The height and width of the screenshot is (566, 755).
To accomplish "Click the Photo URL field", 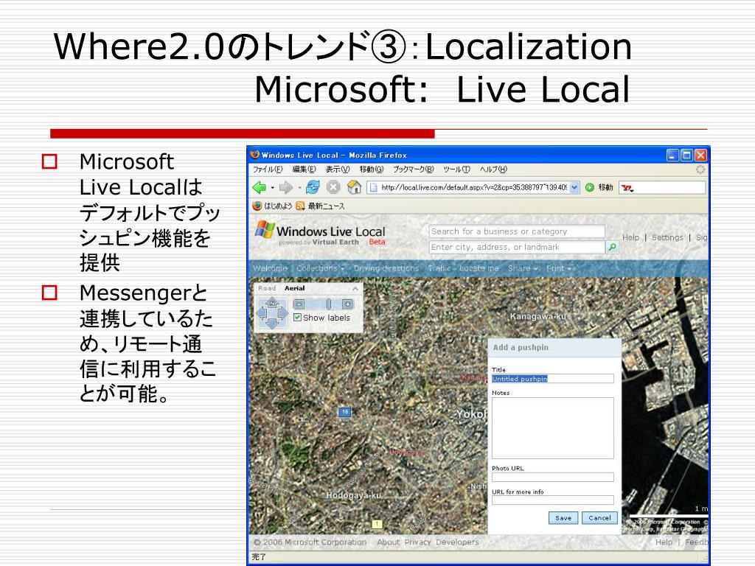I will 553,477.
